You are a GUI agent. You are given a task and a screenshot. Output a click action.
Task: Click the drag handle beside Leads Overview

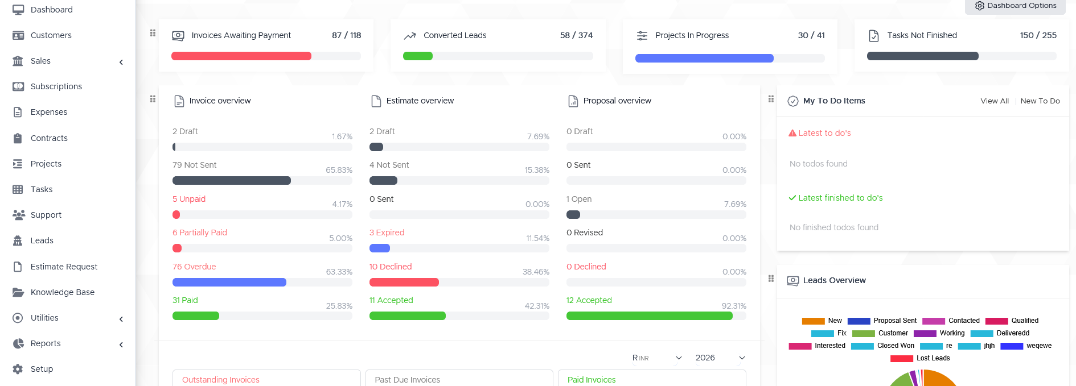[771, 279]
